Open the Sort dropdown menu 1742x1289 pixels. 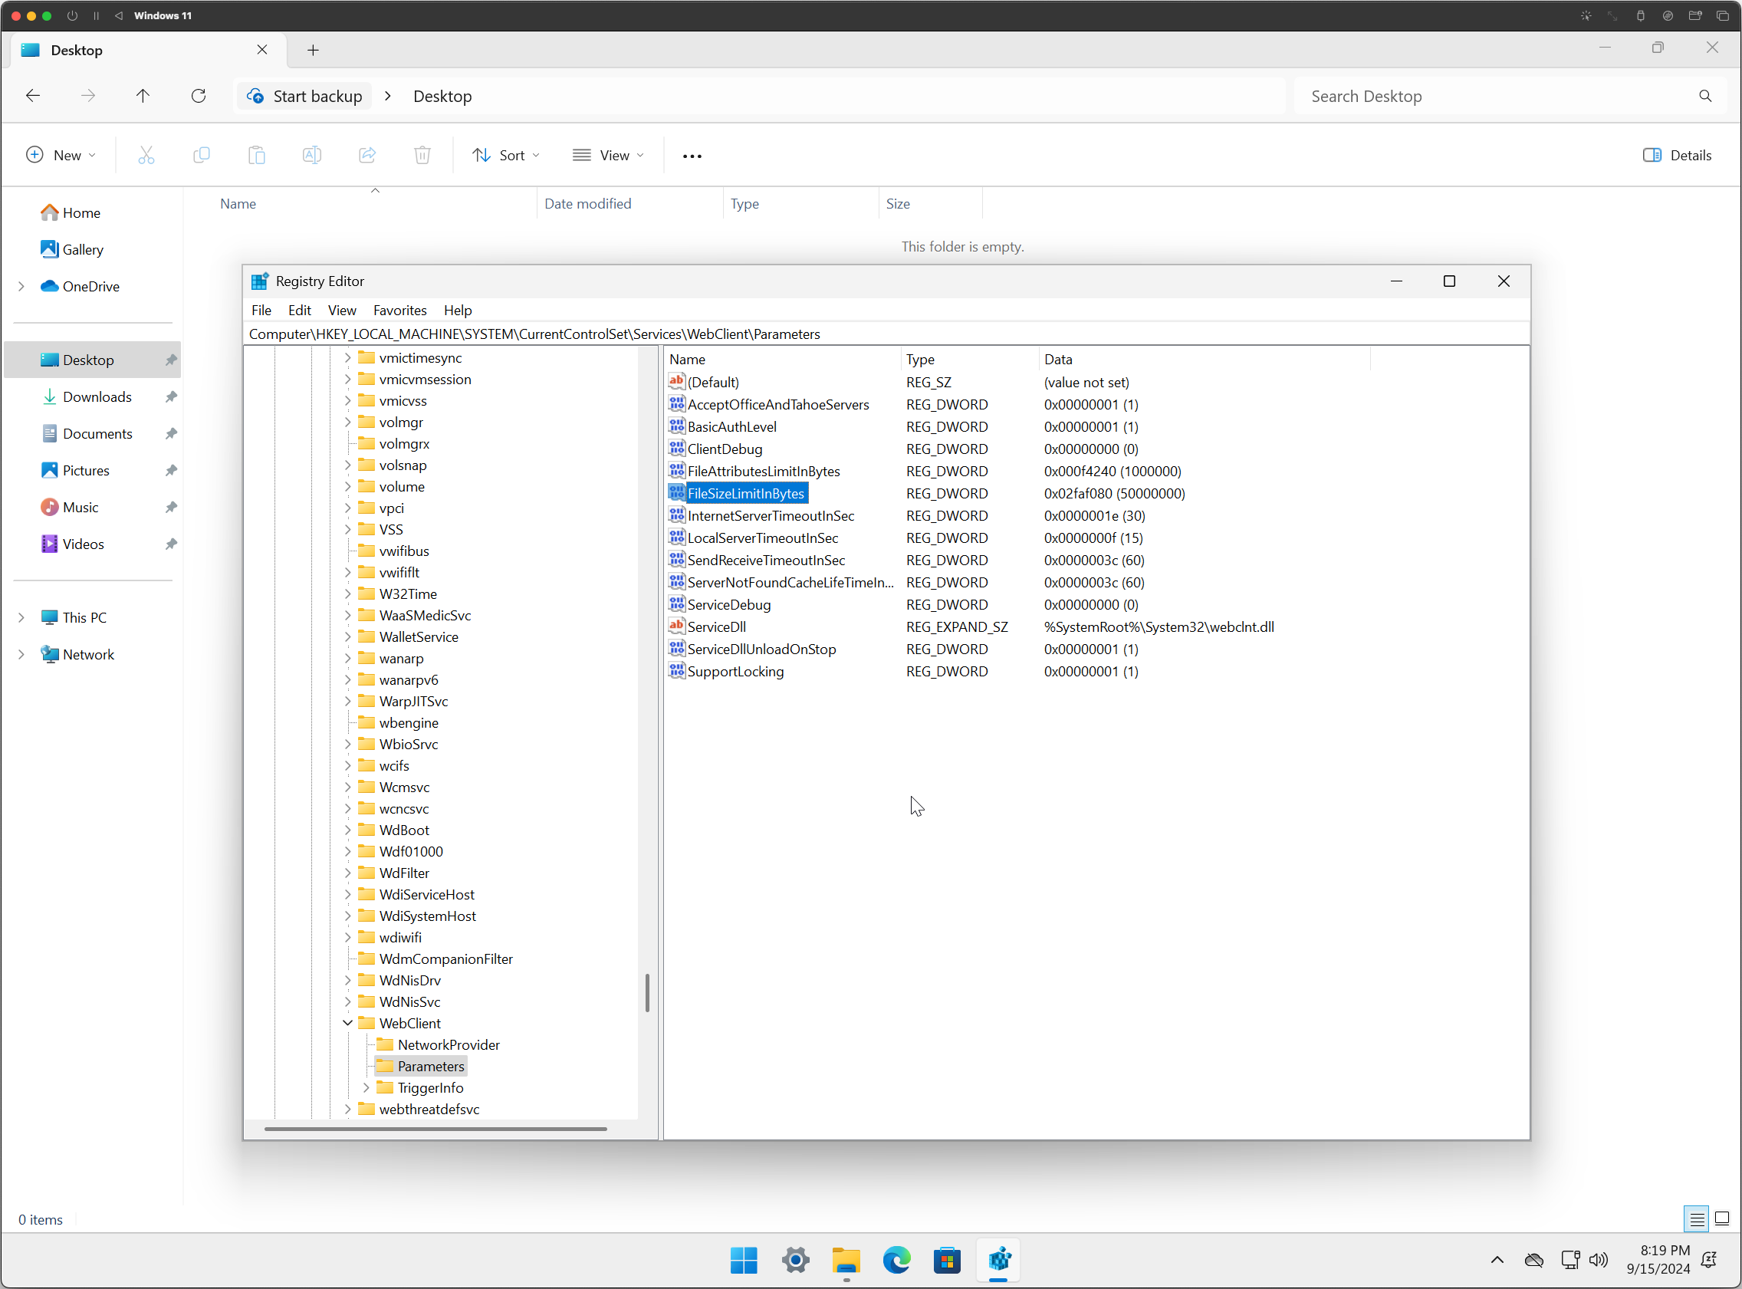pyautogui.click(x=505, y=155)
